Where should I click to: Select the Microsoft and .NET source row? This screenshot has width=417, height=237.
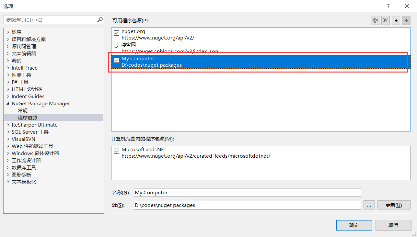pyautogui.click(x=260, y=153)
